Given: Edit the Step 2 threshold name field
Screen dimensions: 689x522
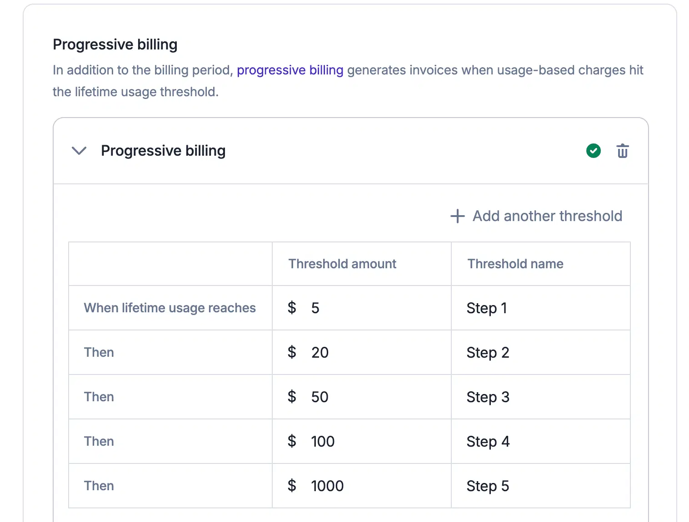Looking at the screenshot, I should [540, 353].
